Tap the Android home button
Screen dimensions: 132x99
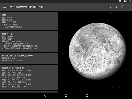coord(66,96)
